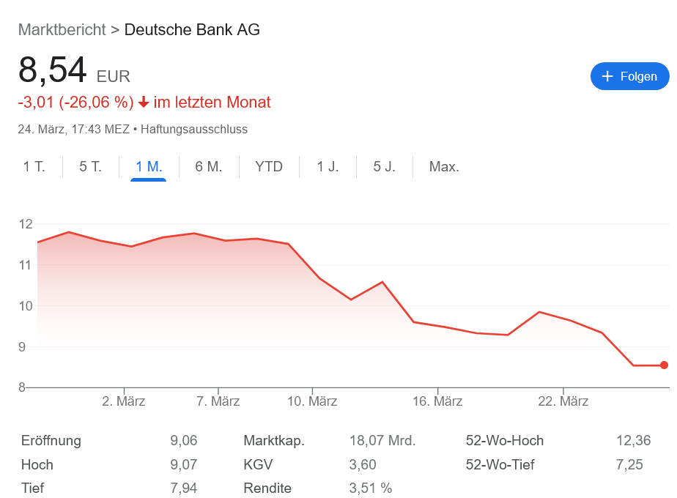Open the Marktbericht breadcrumb link
This screenshot has width=677, height=498.
(62, 30)
